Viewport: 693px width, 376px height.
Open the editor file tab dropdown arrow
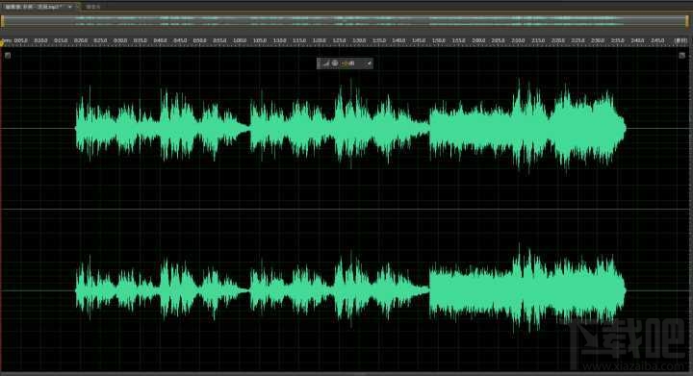click(x=70, y=7)
